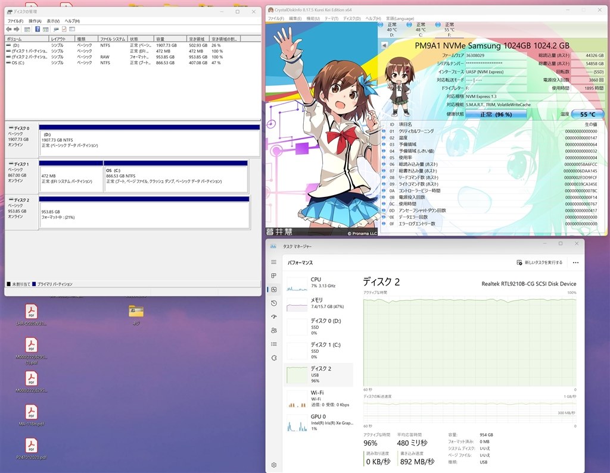Select SMART attribute row 電源投入回数
This screenshot has width=610, height=473.
[x=493, y=197]
